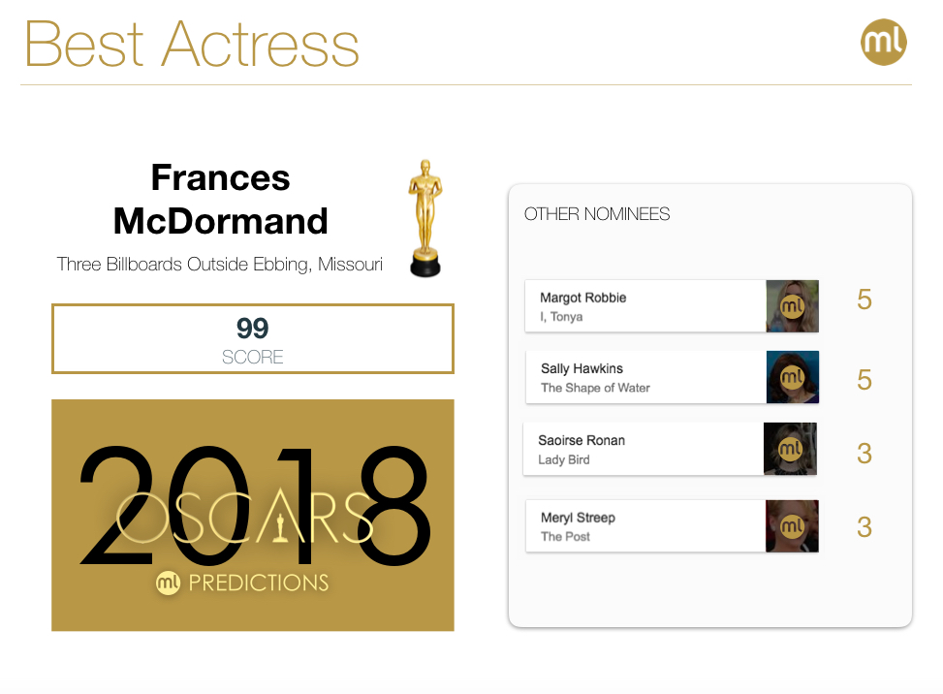Click the Frances McDormand winner name
The height and width of the screenshot is (694, 943).
click(221, 200)
